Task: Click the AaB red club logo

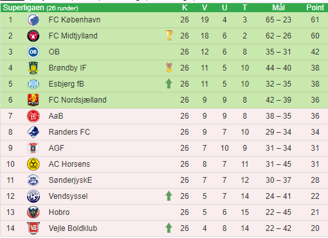Action: point(33,116)
